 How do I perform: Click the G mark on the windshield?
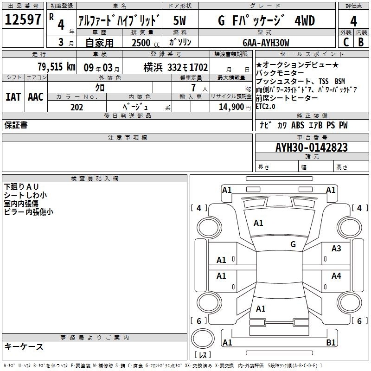click(x=293, y=244)
